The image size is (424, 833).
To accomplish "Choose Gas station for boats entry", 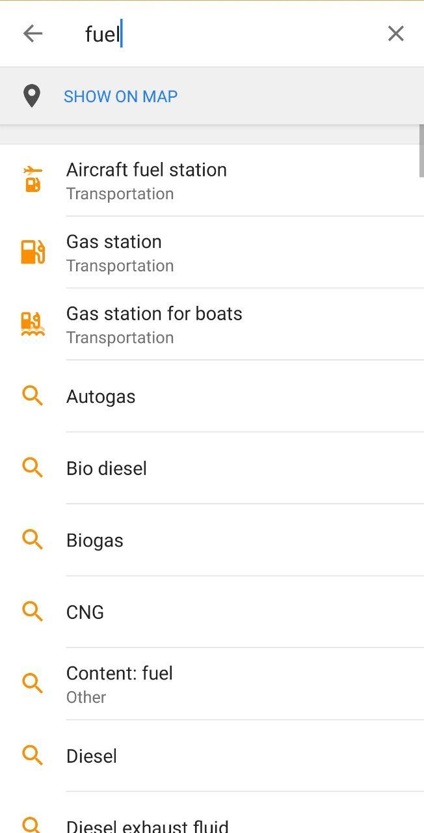I will pyautogui.click(x=154, y=323).
